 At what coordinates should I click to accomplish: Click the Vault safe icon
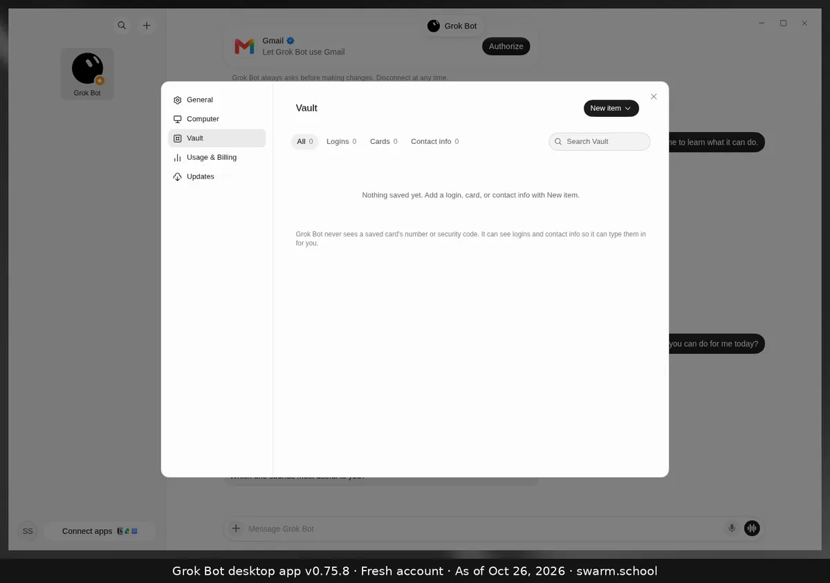pyautogui.click(x=178, y=138)
